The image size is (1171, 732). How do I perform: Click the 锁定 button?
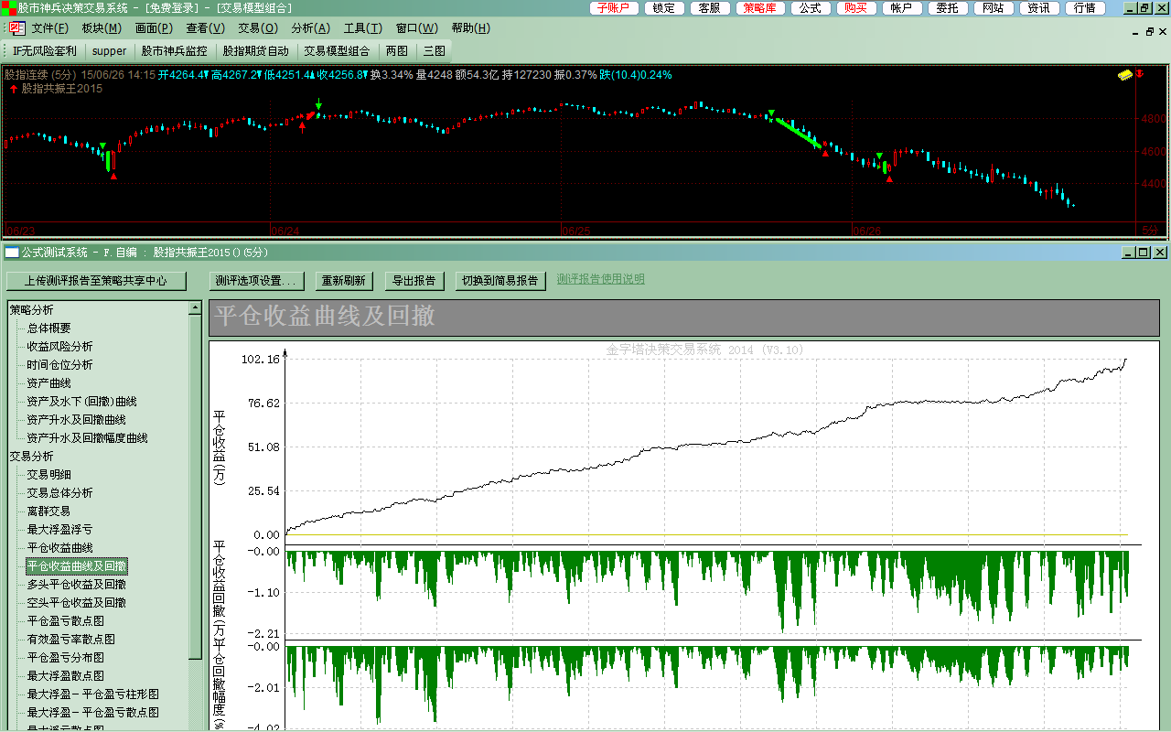[665, 8]
